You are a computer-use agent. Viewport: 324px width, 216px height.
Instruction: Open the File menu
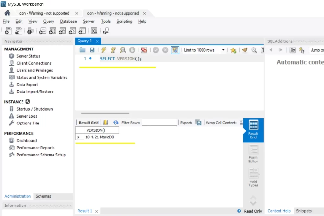[6, 21]
